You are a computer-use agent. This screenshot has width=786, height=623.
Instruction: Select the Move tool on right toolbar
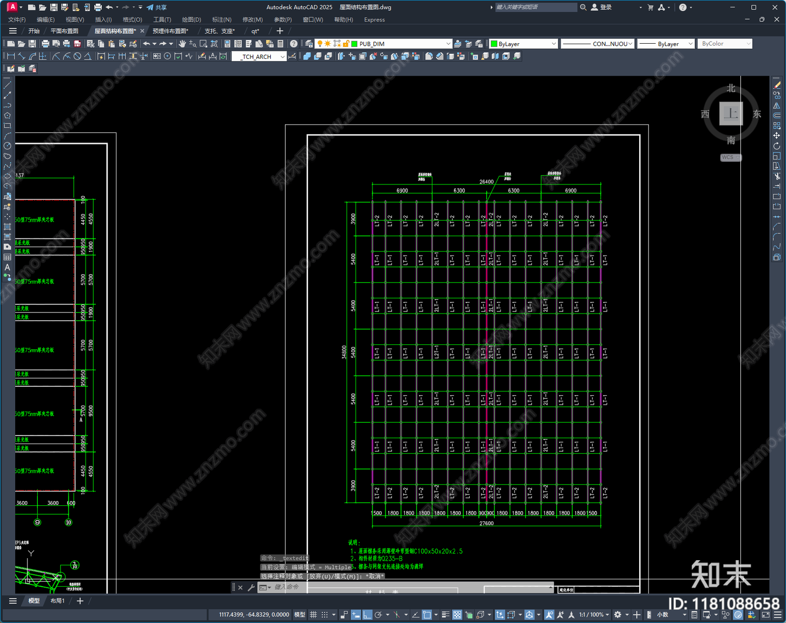[777, 136]
